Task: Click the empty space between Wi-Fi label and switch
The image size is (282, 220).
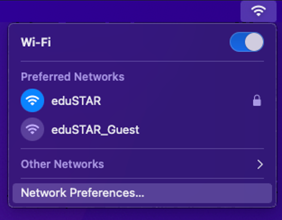Action: 139,43
